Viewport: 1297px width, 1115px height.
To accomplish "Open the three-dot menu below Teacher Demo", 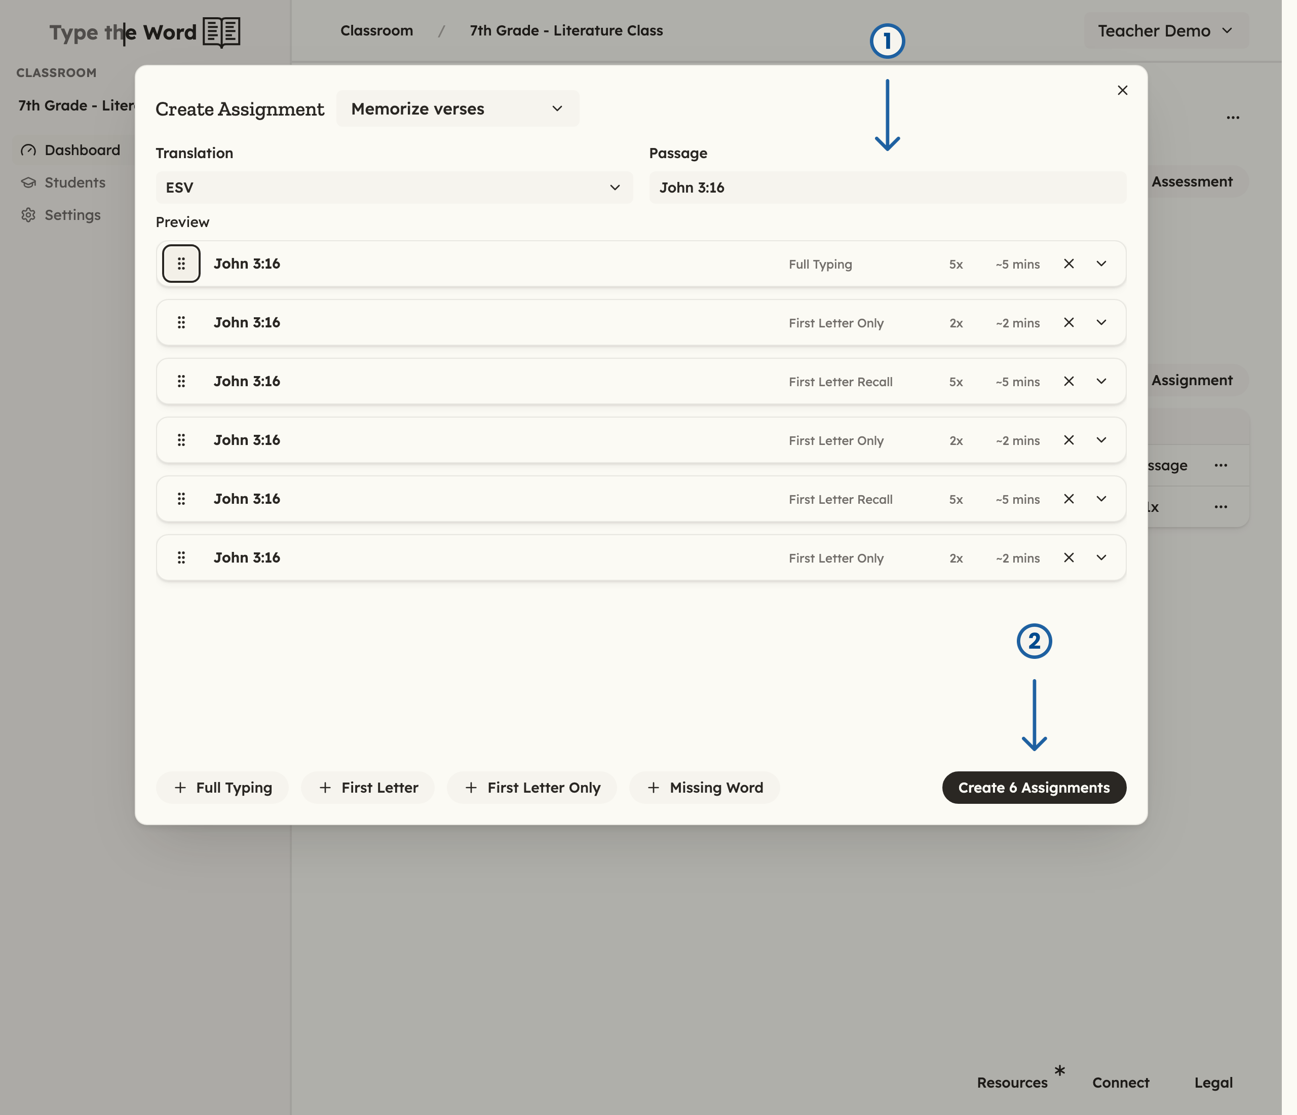I will [x=1233, y=118].
